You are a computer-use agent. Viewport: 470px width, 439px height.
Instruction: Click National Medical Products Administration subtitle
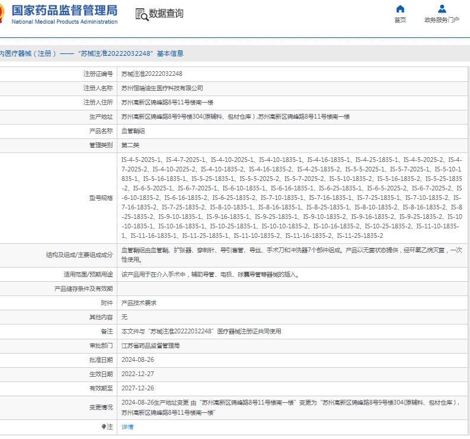click(x=65, y=21)
